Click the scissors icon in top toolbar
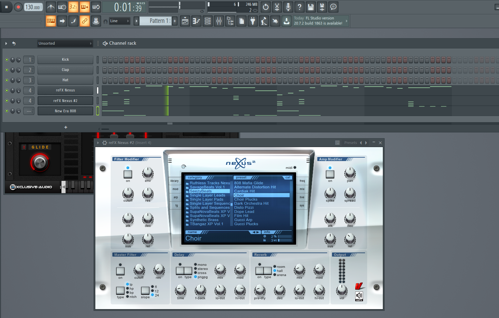The image size is (499, 318). pyautogui.click(x=277, y=7)
